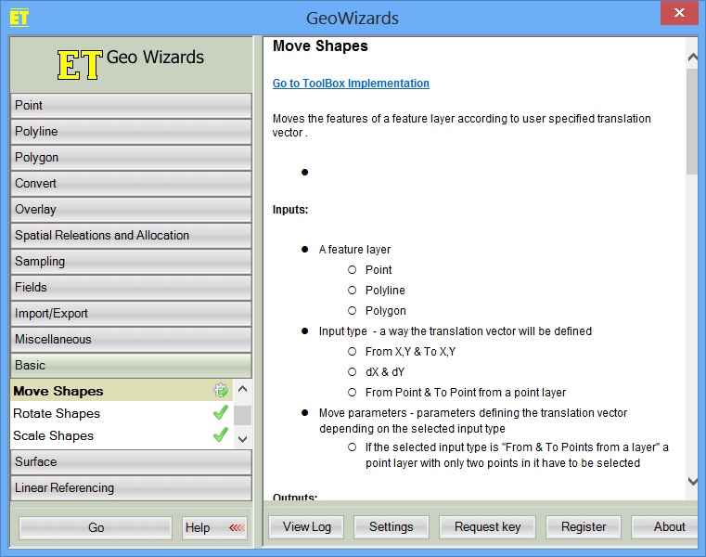Image resolution: width=706 pixels, height=557 pixels.
Task: Open the Overlay category
Action: (x=131, y=210)
